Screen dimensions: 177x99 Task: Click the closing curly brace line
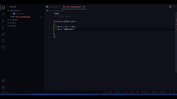point(54,34)
